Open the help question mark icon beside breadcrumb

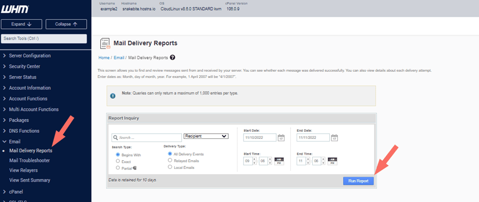173,57
